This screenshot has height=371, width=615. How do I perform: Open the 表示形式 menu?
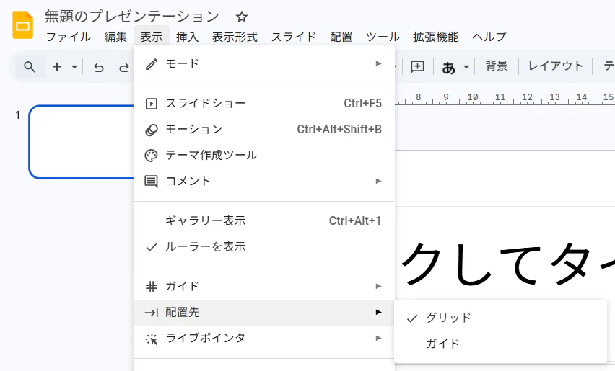[235, 37]
